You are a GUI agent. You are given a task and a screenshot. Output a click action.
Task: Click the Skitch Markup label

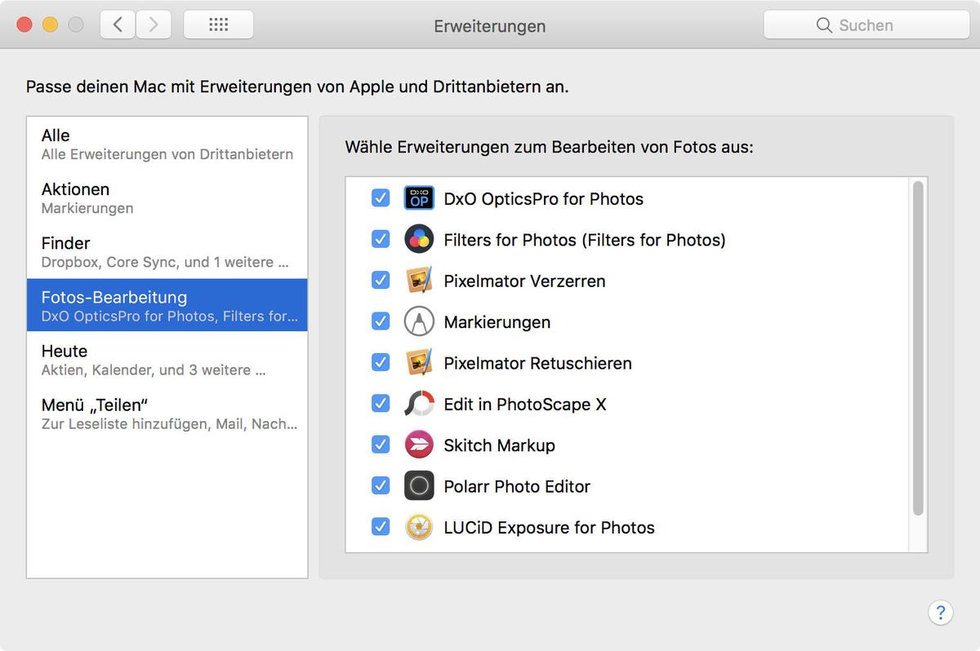click(499, 445)
